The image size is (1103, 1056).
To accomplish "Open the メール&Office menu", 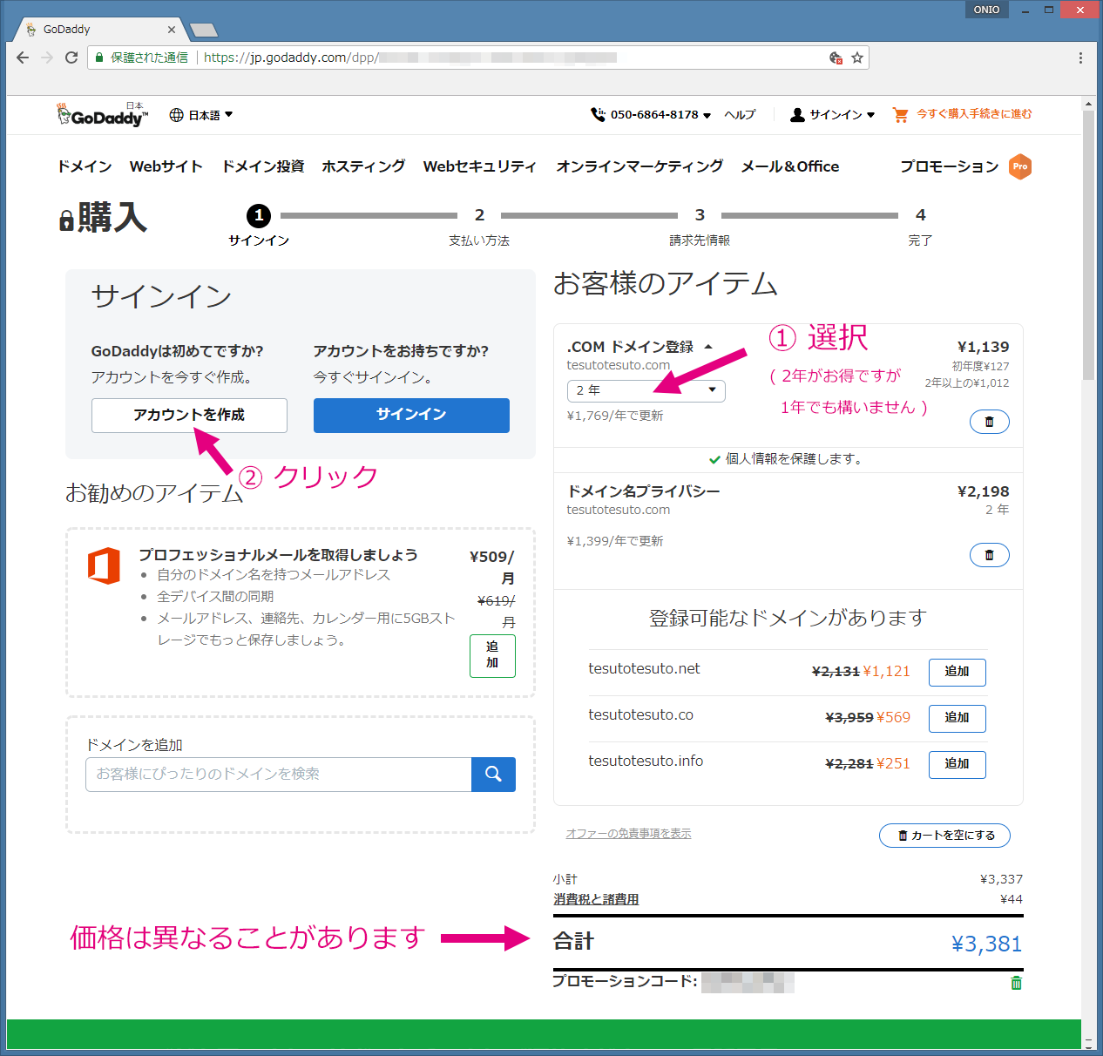I will [790, 166].
